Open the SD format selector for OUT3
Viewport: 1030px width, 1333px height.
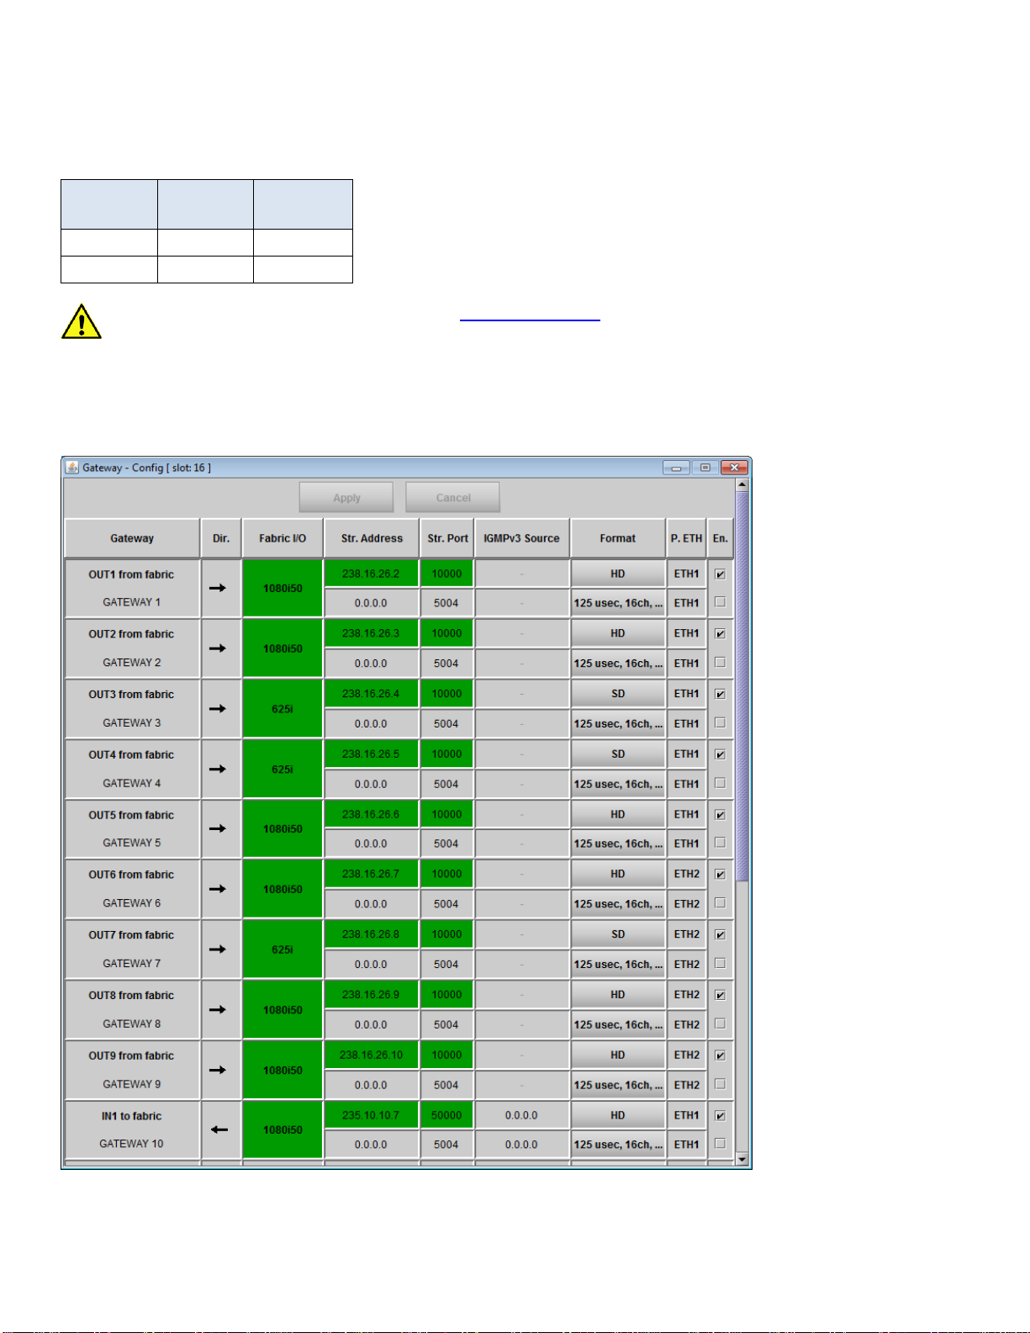[618, 694]
